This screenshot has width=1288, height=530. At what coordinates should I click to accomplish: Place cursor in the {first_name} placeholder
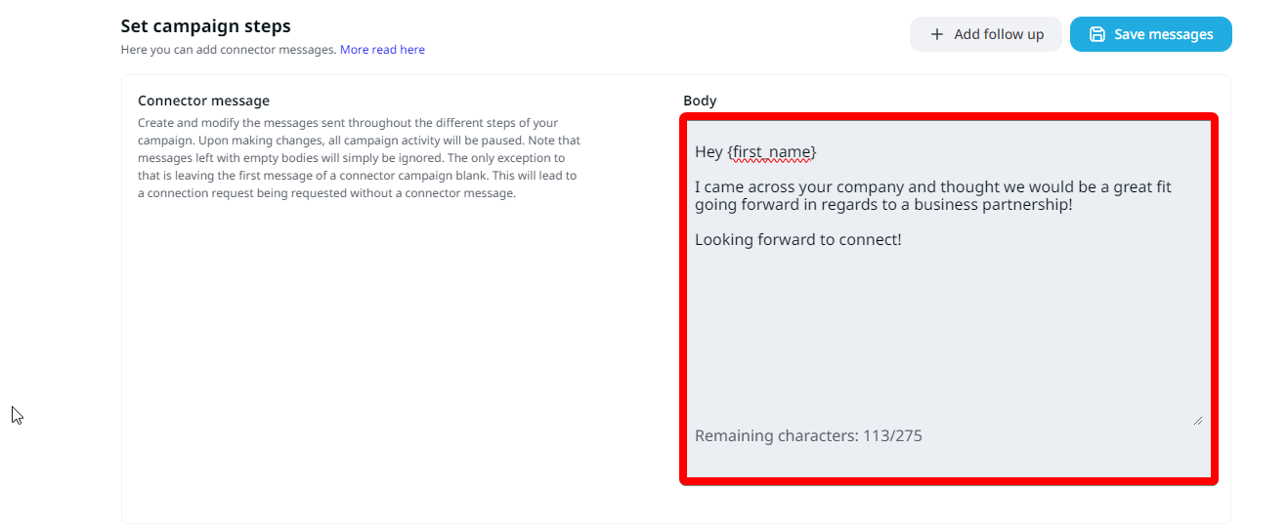(772, 152)
